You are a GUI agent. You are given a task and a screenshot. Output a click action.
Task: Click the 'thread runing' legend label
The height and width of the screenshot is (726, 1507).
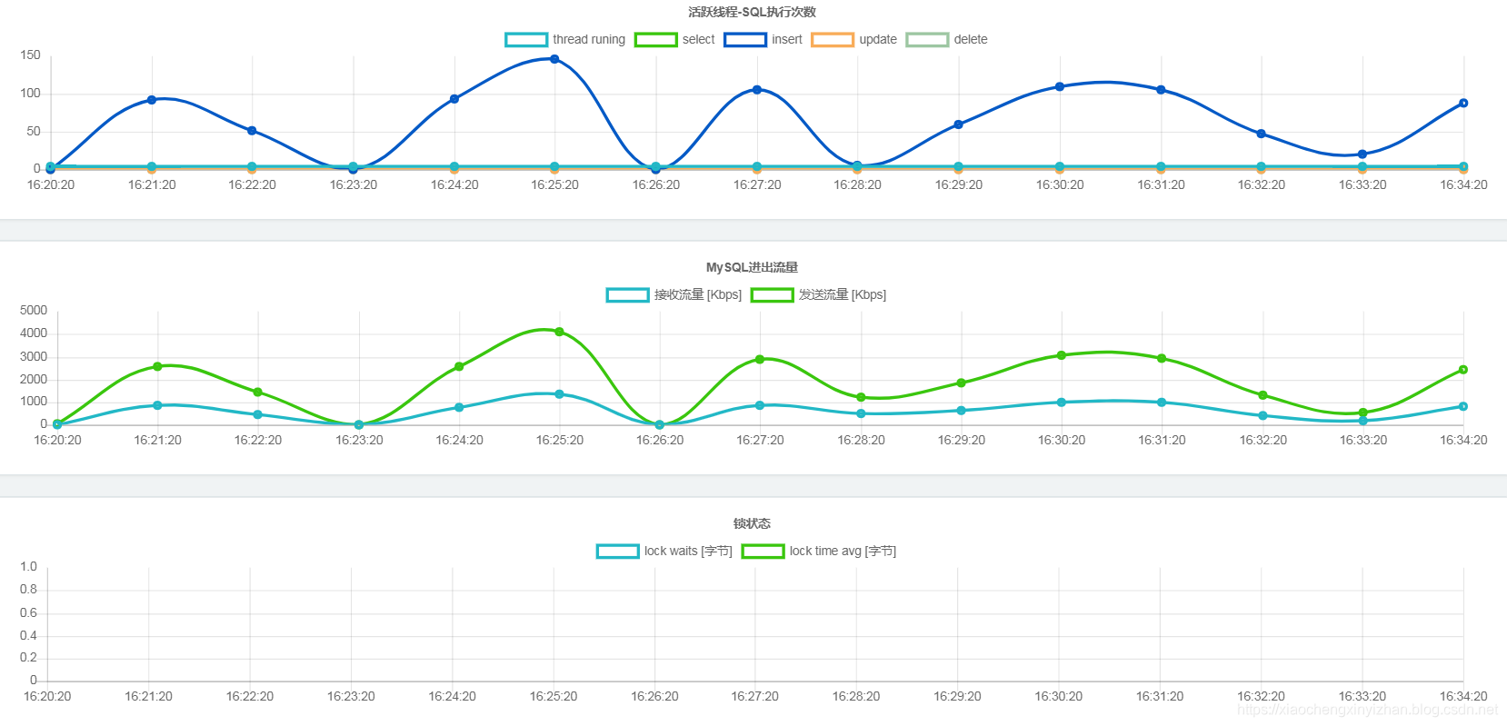point(589,39)
